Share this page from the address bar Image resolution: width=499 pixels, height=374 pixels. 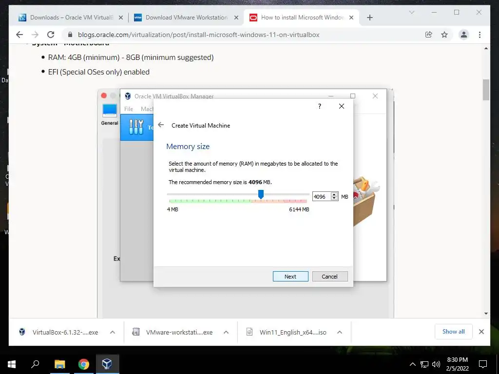[429, 35]
